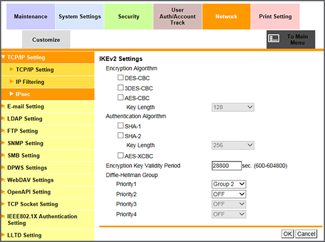Tick the SHA-1 authentication checkbox

point(121,126)
